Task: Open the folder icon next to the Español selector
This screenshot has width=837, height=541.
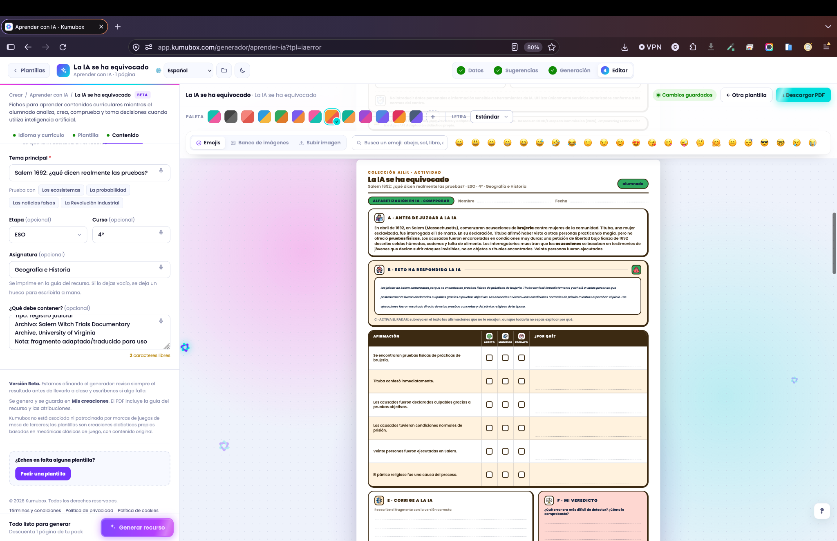Action: tap(224, 70)
